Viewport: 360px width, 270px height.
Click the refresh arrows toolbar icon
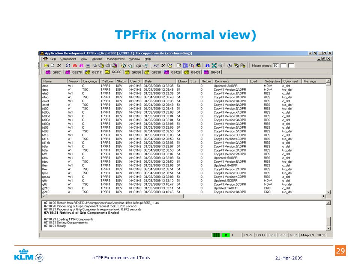[x=68, y=66]
